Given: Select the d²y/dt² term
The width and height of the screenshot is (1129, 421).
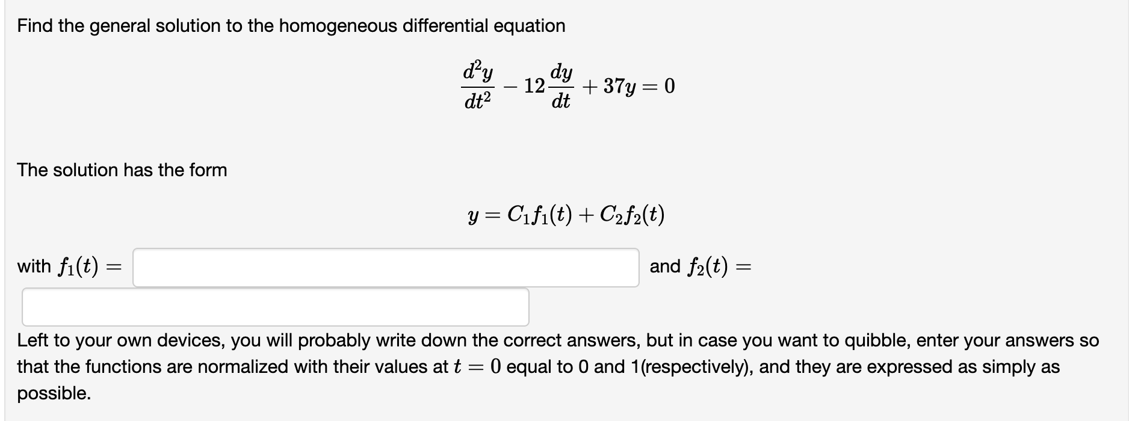Looking at the screenshot, I should pos(478,85).
